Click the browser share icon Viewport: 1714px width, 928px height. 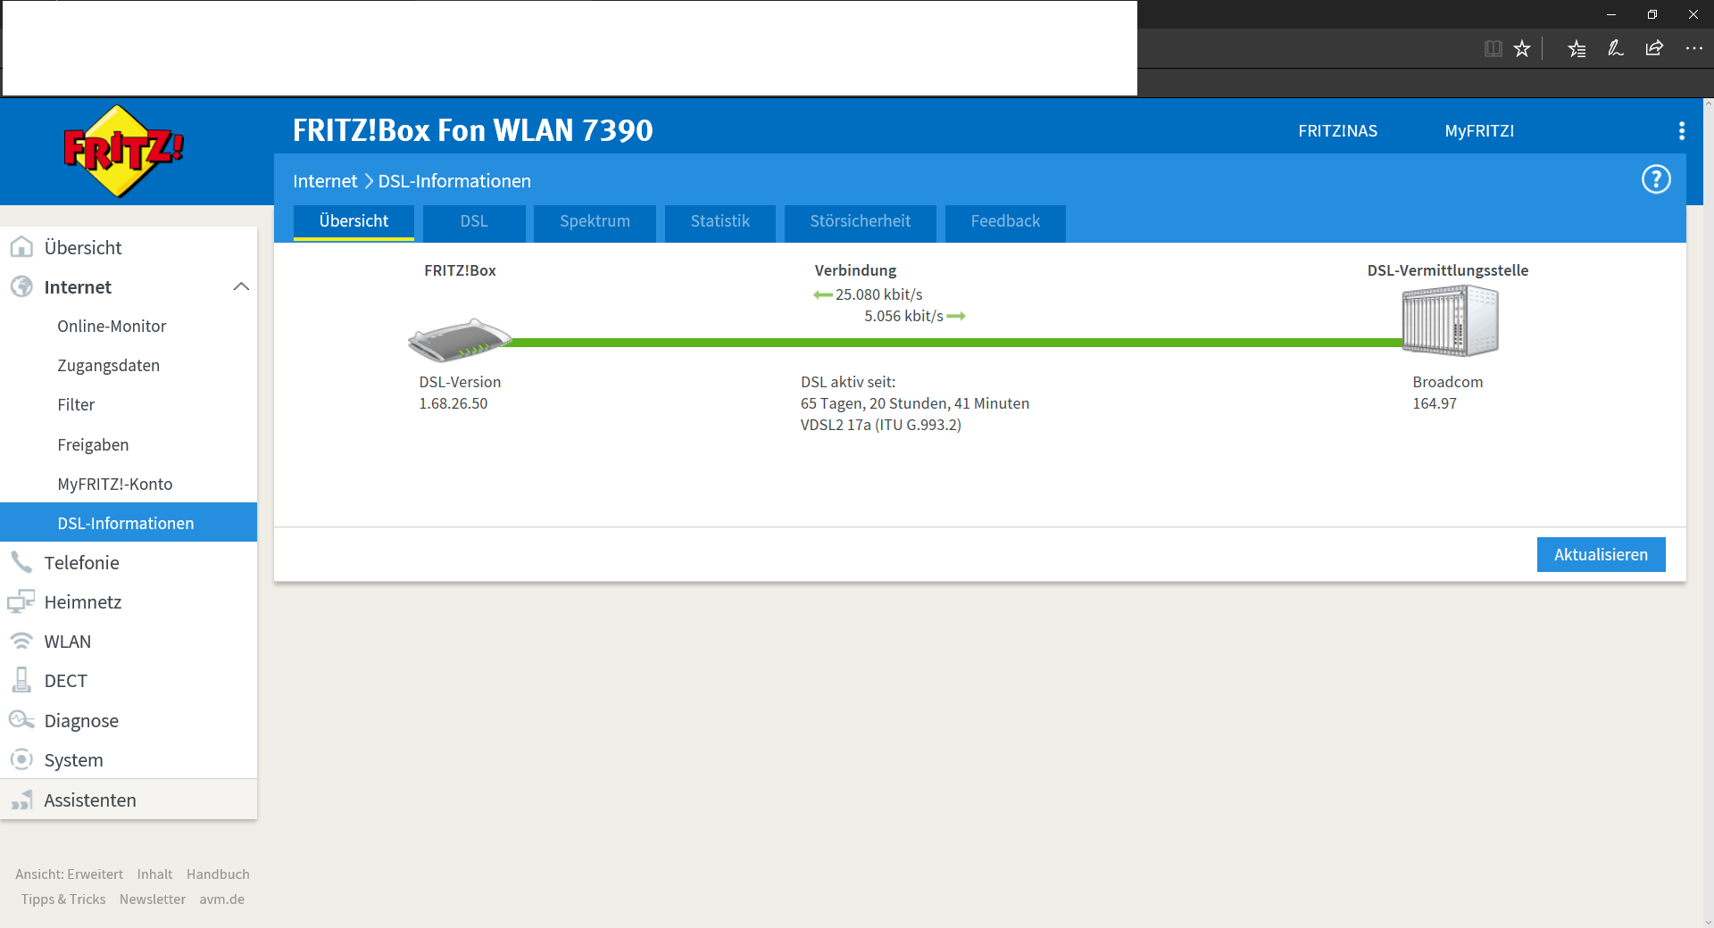point(1654,49)
